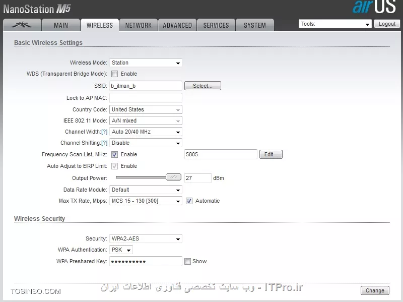Click the Output Power dBm value field
The width and height of the screenshot is (403, 302).
[x=198, y=178]
